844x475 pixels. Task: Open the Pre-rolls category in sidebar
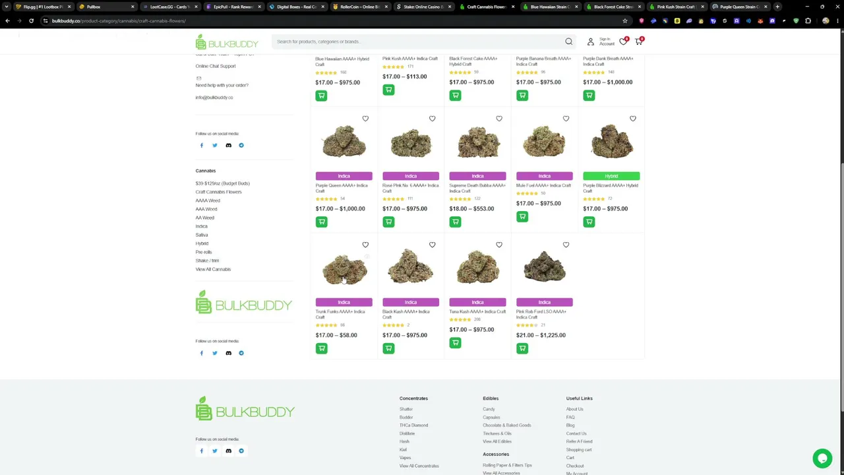(204, 252)
